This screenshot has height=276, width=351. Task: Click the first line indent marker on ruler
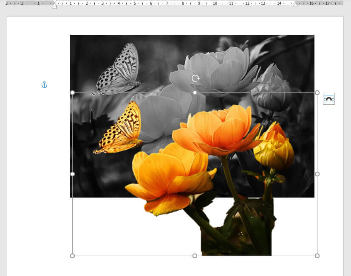click(x=54, y=2)
